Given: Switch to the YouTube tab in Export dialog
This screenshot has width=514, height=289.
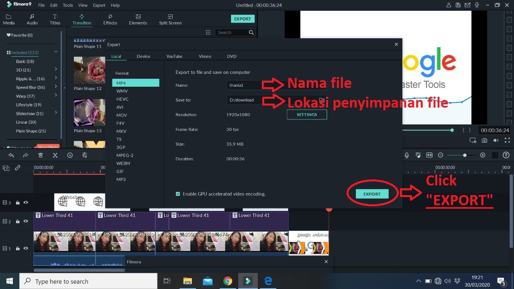Looking at the screenshot, I should tap(174, 56).
